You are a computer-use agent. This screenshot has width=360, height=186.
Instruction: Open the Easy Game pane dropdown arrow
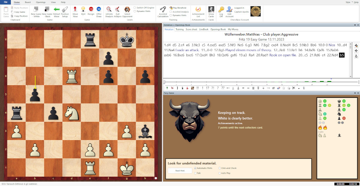[353, 93]
